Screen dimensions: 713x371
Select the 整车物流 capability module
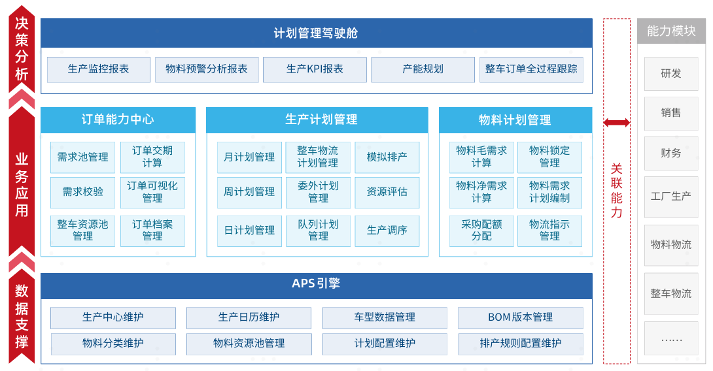point(671,294)
